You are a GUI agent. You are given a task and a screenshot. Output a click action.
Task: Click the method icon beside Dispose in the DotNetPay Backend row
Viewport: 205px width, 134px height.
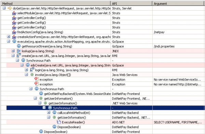pos(54,127)
